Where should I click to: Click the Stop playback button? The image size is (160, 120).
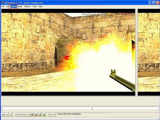coord(3,114)
